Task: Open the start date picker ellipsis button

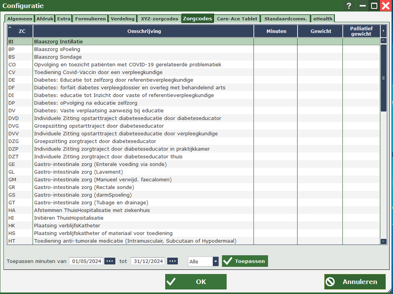Action: [x=110, y=261]
